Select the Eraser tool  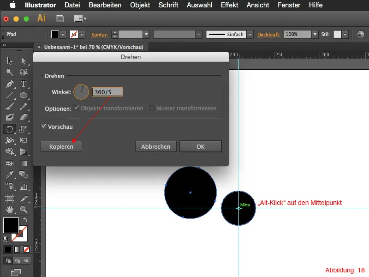(x=24, y=117)
